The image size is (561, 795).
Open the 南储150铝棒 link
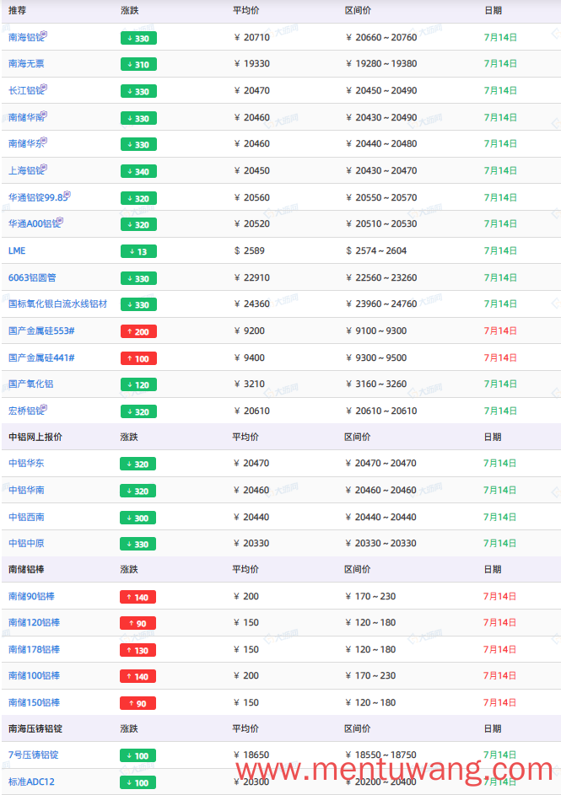tap(34, 703)
